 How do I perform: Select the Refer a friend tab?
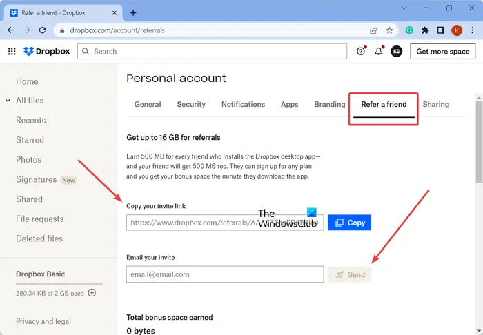point(384,104)
